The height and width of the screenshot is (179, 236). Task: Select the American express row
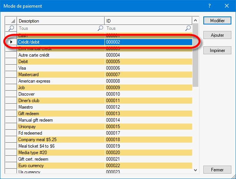click(61, 81)
